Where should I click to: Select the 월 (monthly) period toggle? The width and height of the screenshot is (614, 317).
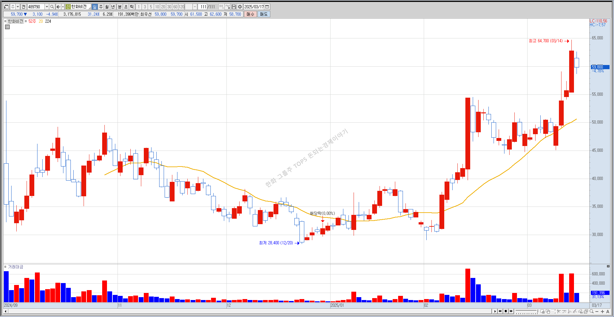(107, 7)
